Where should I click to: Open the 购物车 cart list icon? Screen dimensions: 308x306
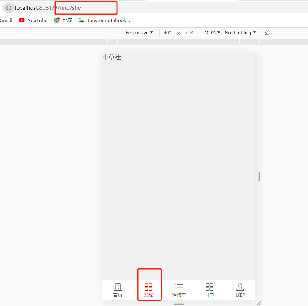[179, 287]
